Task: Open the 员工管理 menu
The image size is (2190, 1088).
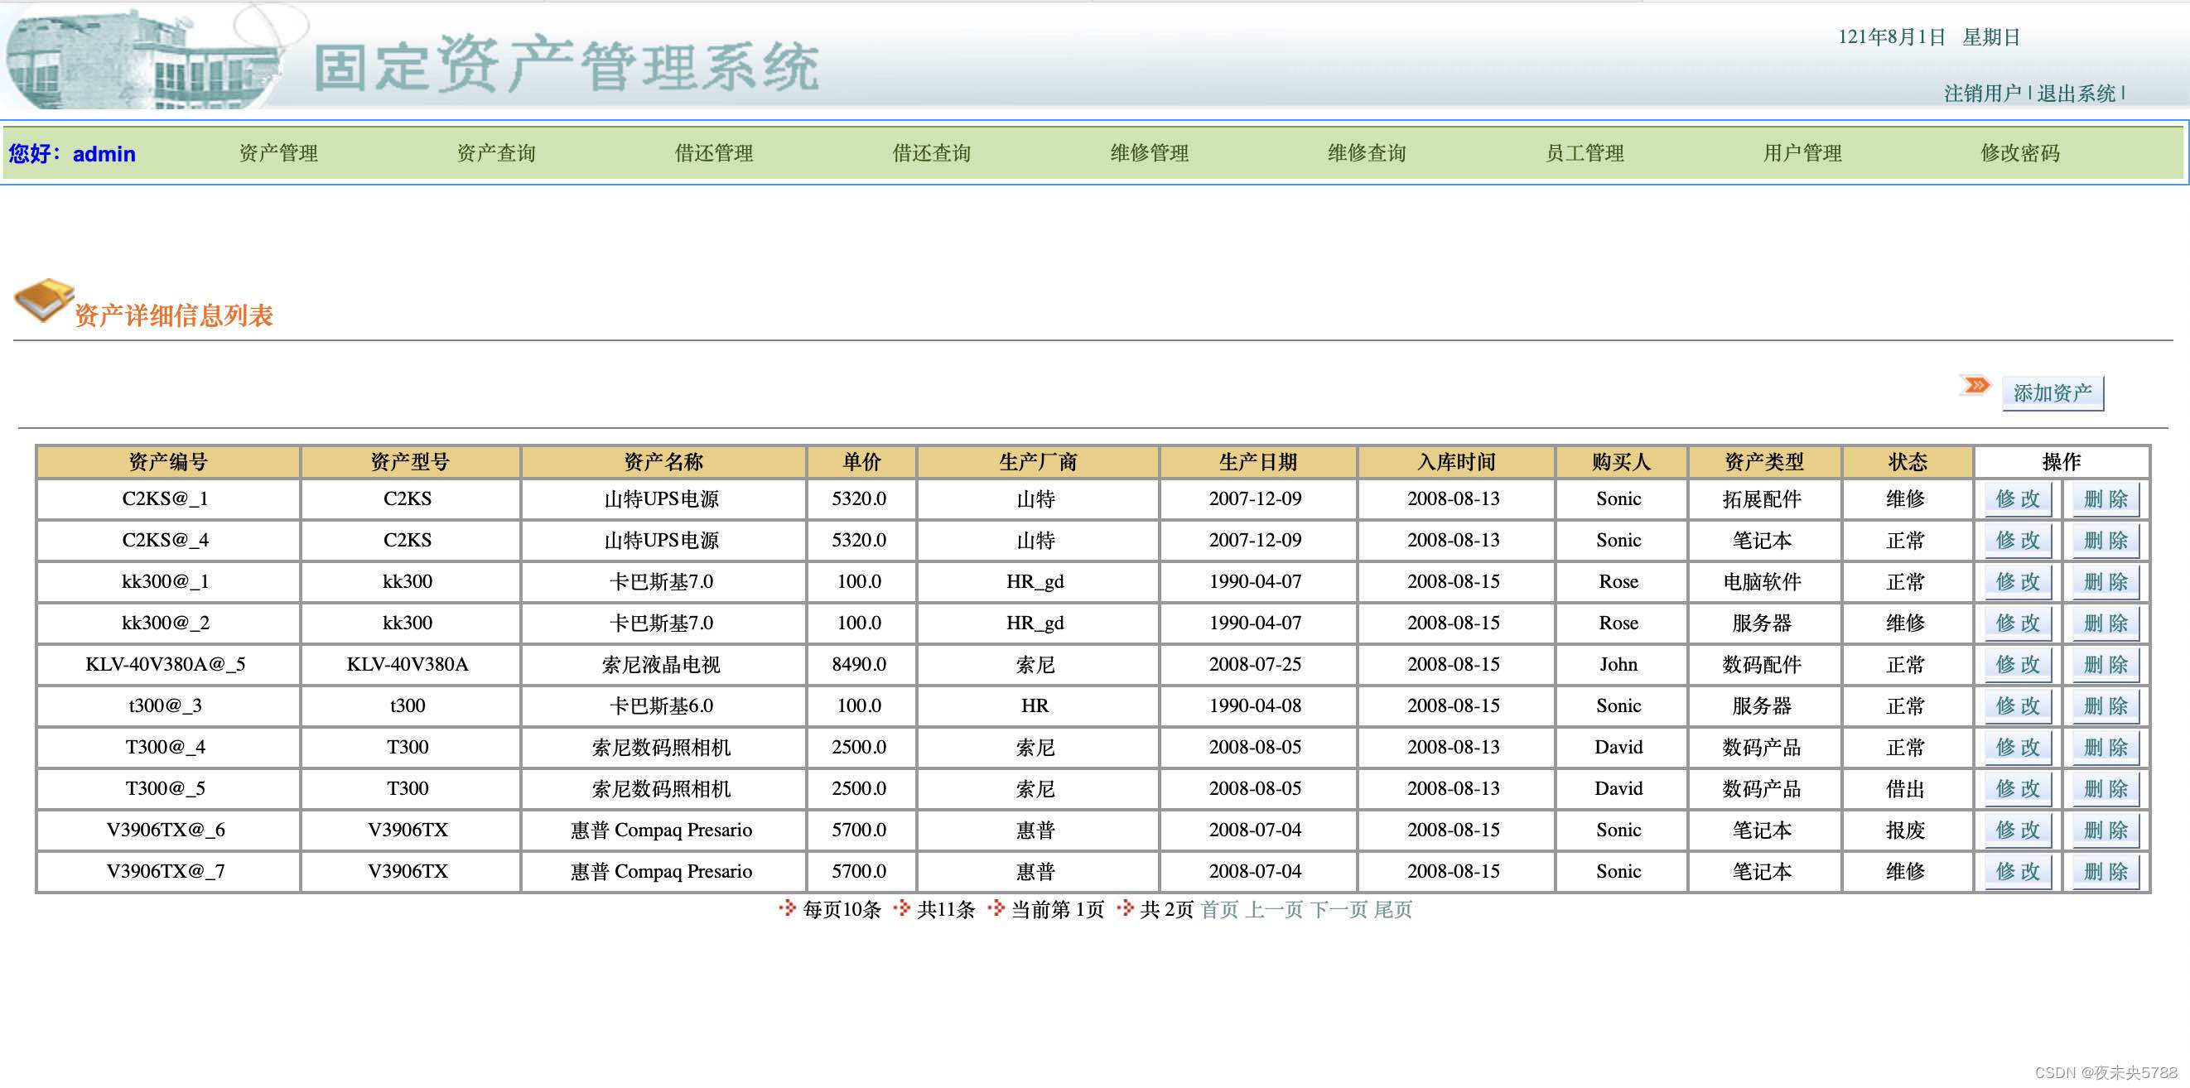Action: [x=1584, y=153]
